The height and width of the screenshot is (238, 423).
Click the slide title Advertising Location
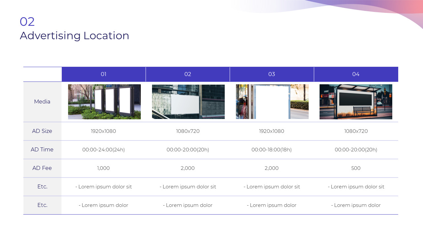click(x=74, y=36)
